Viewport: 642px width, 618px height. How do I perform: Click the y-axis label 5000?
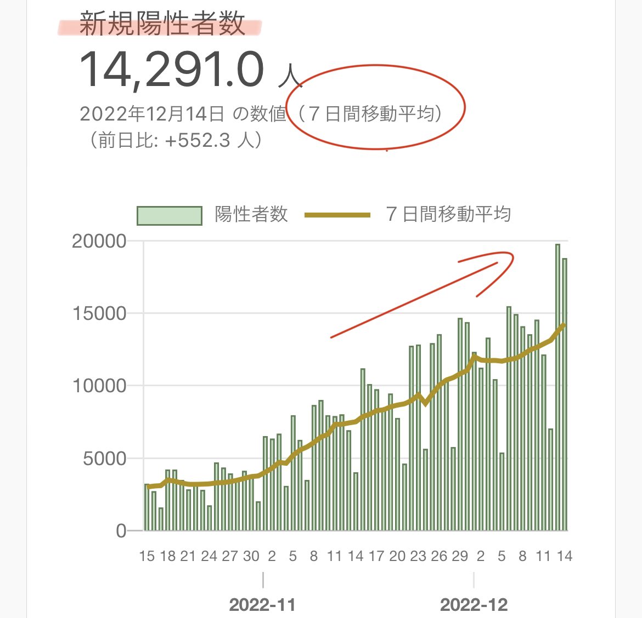104,459
